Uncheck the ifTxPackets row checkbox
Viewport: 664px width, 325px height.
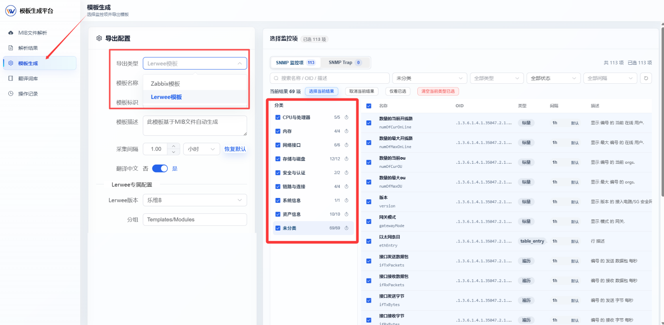(369, 261)
